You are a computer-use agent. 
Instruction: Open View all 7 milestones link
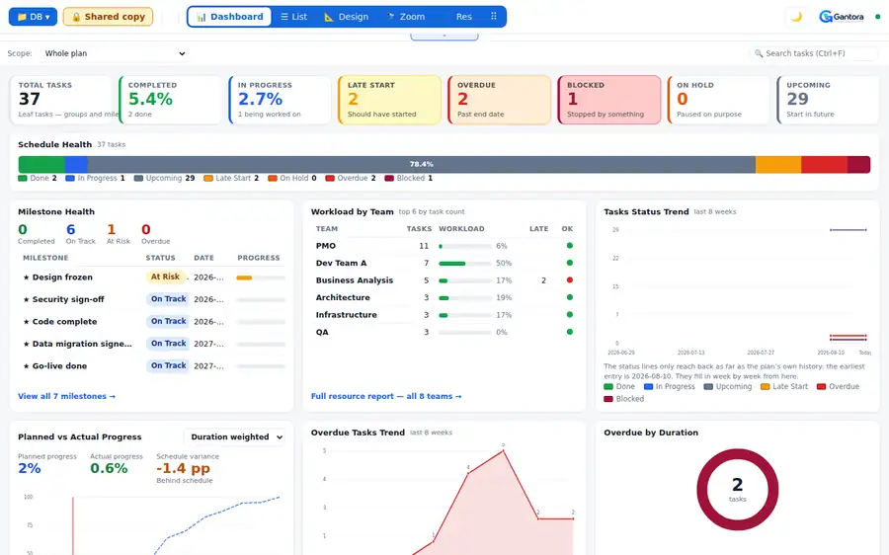pos(66,396)
